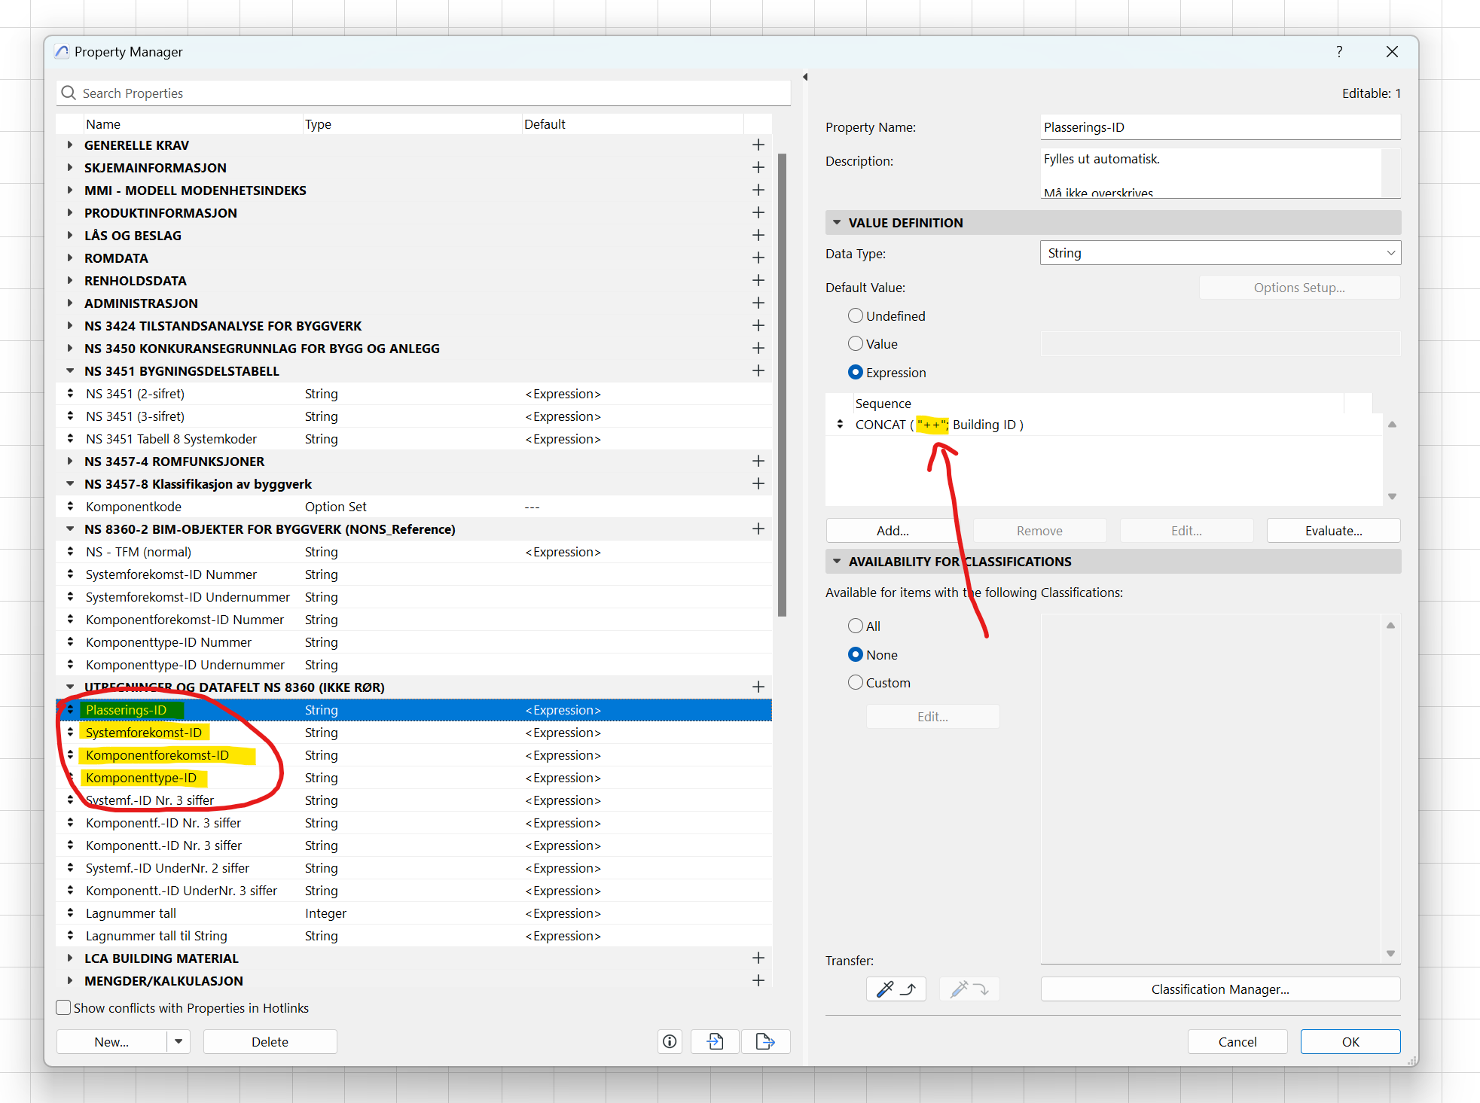Click the import properties icon
Screen dimensions: 1480x1103
point(715,1041)
